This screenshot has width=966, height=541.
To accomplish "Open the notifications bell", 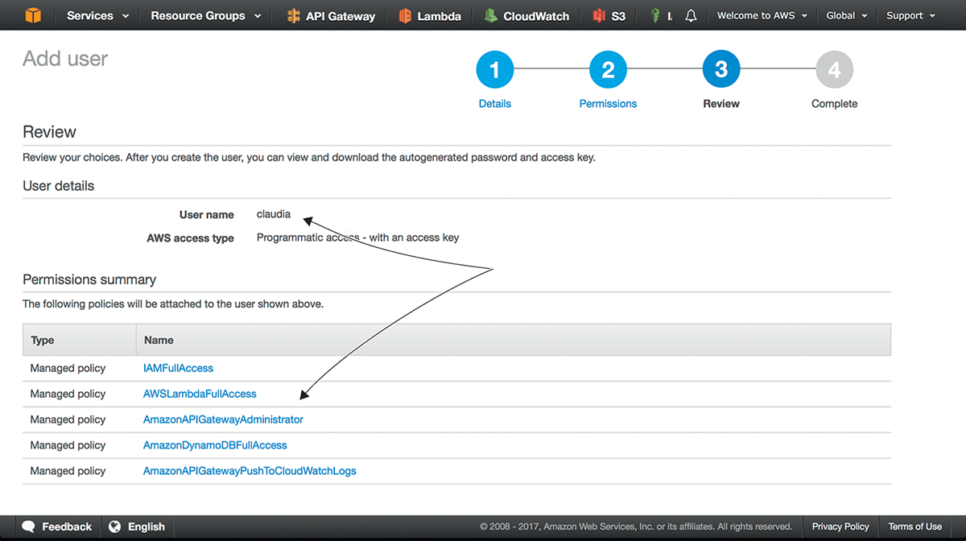I will click(x=691, y=16).
